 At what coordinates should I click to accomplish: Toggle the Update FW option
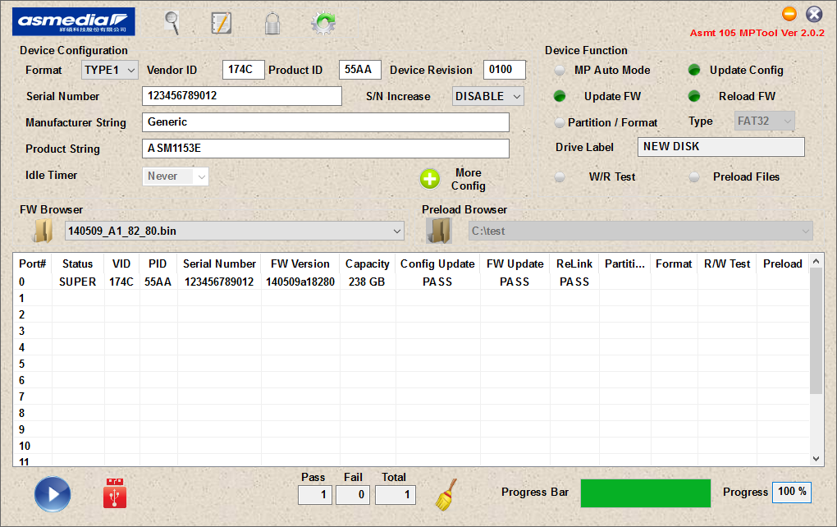560,96
